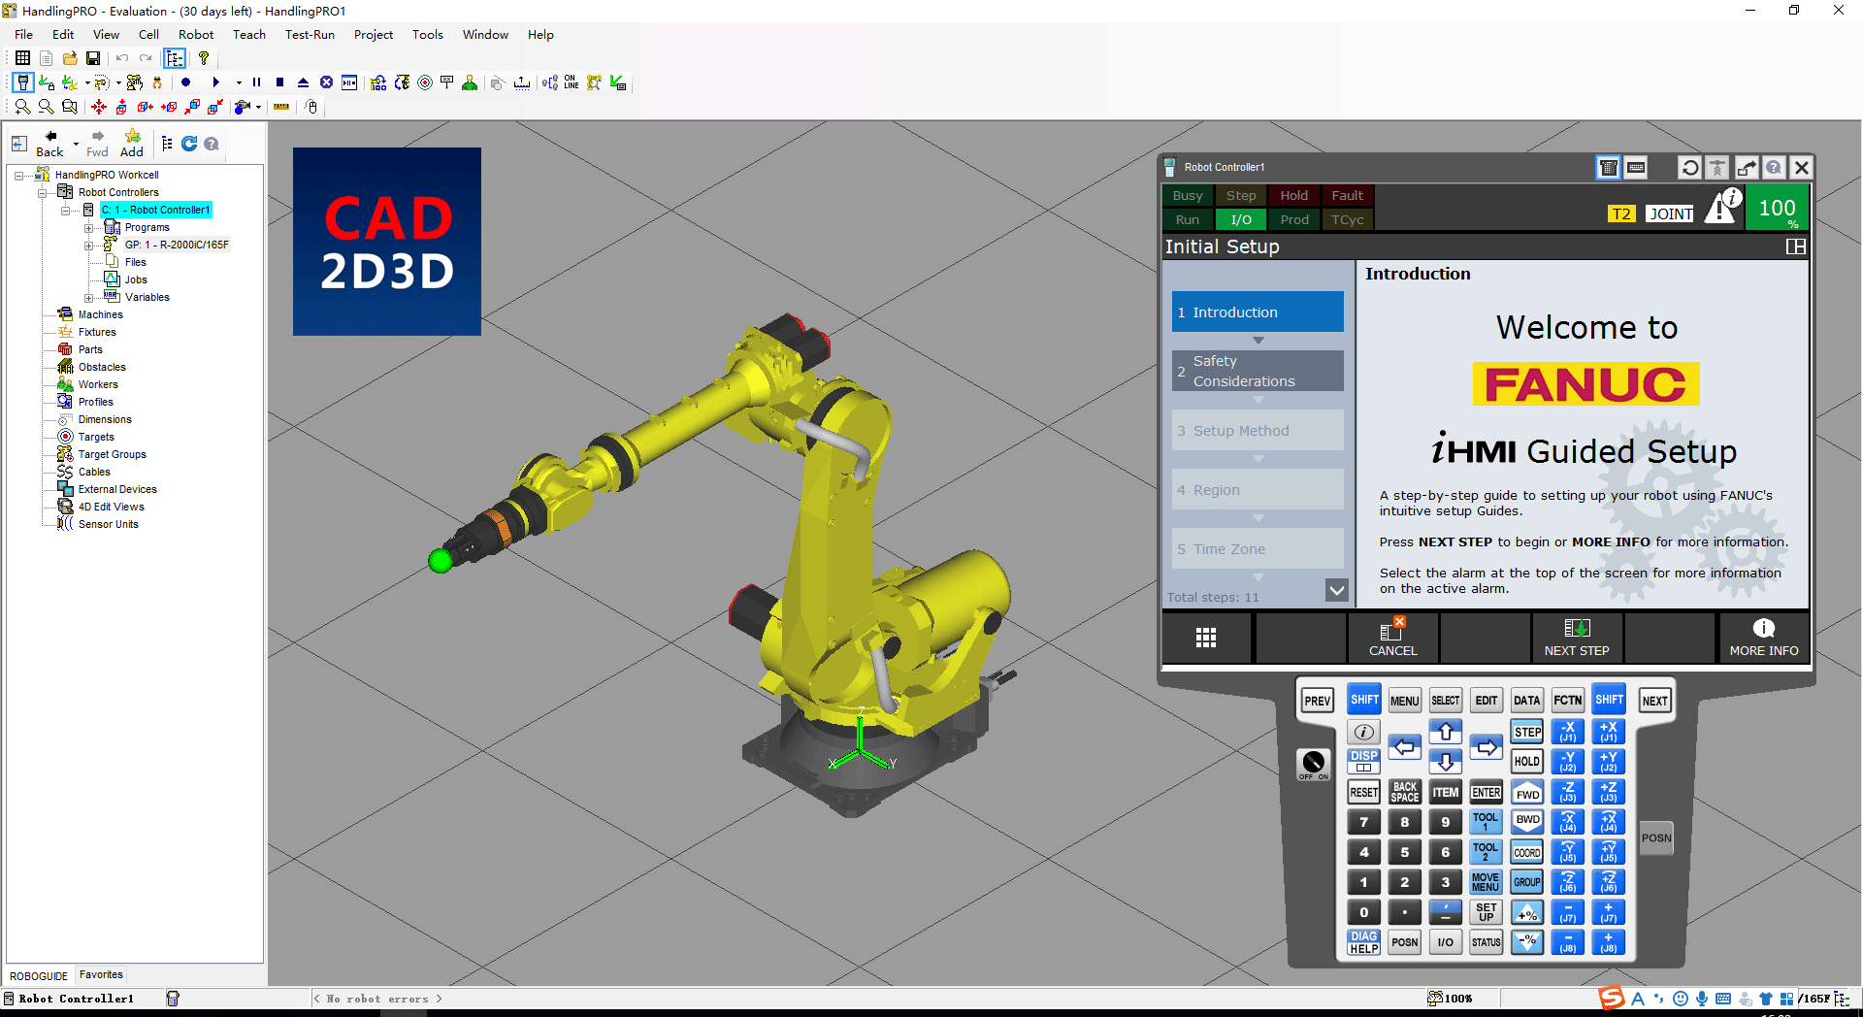Image resolution: width=1863 pixels, height=1017 pixels.
Task: Click the zoom out magnifier icon
Action: (46, 107)
